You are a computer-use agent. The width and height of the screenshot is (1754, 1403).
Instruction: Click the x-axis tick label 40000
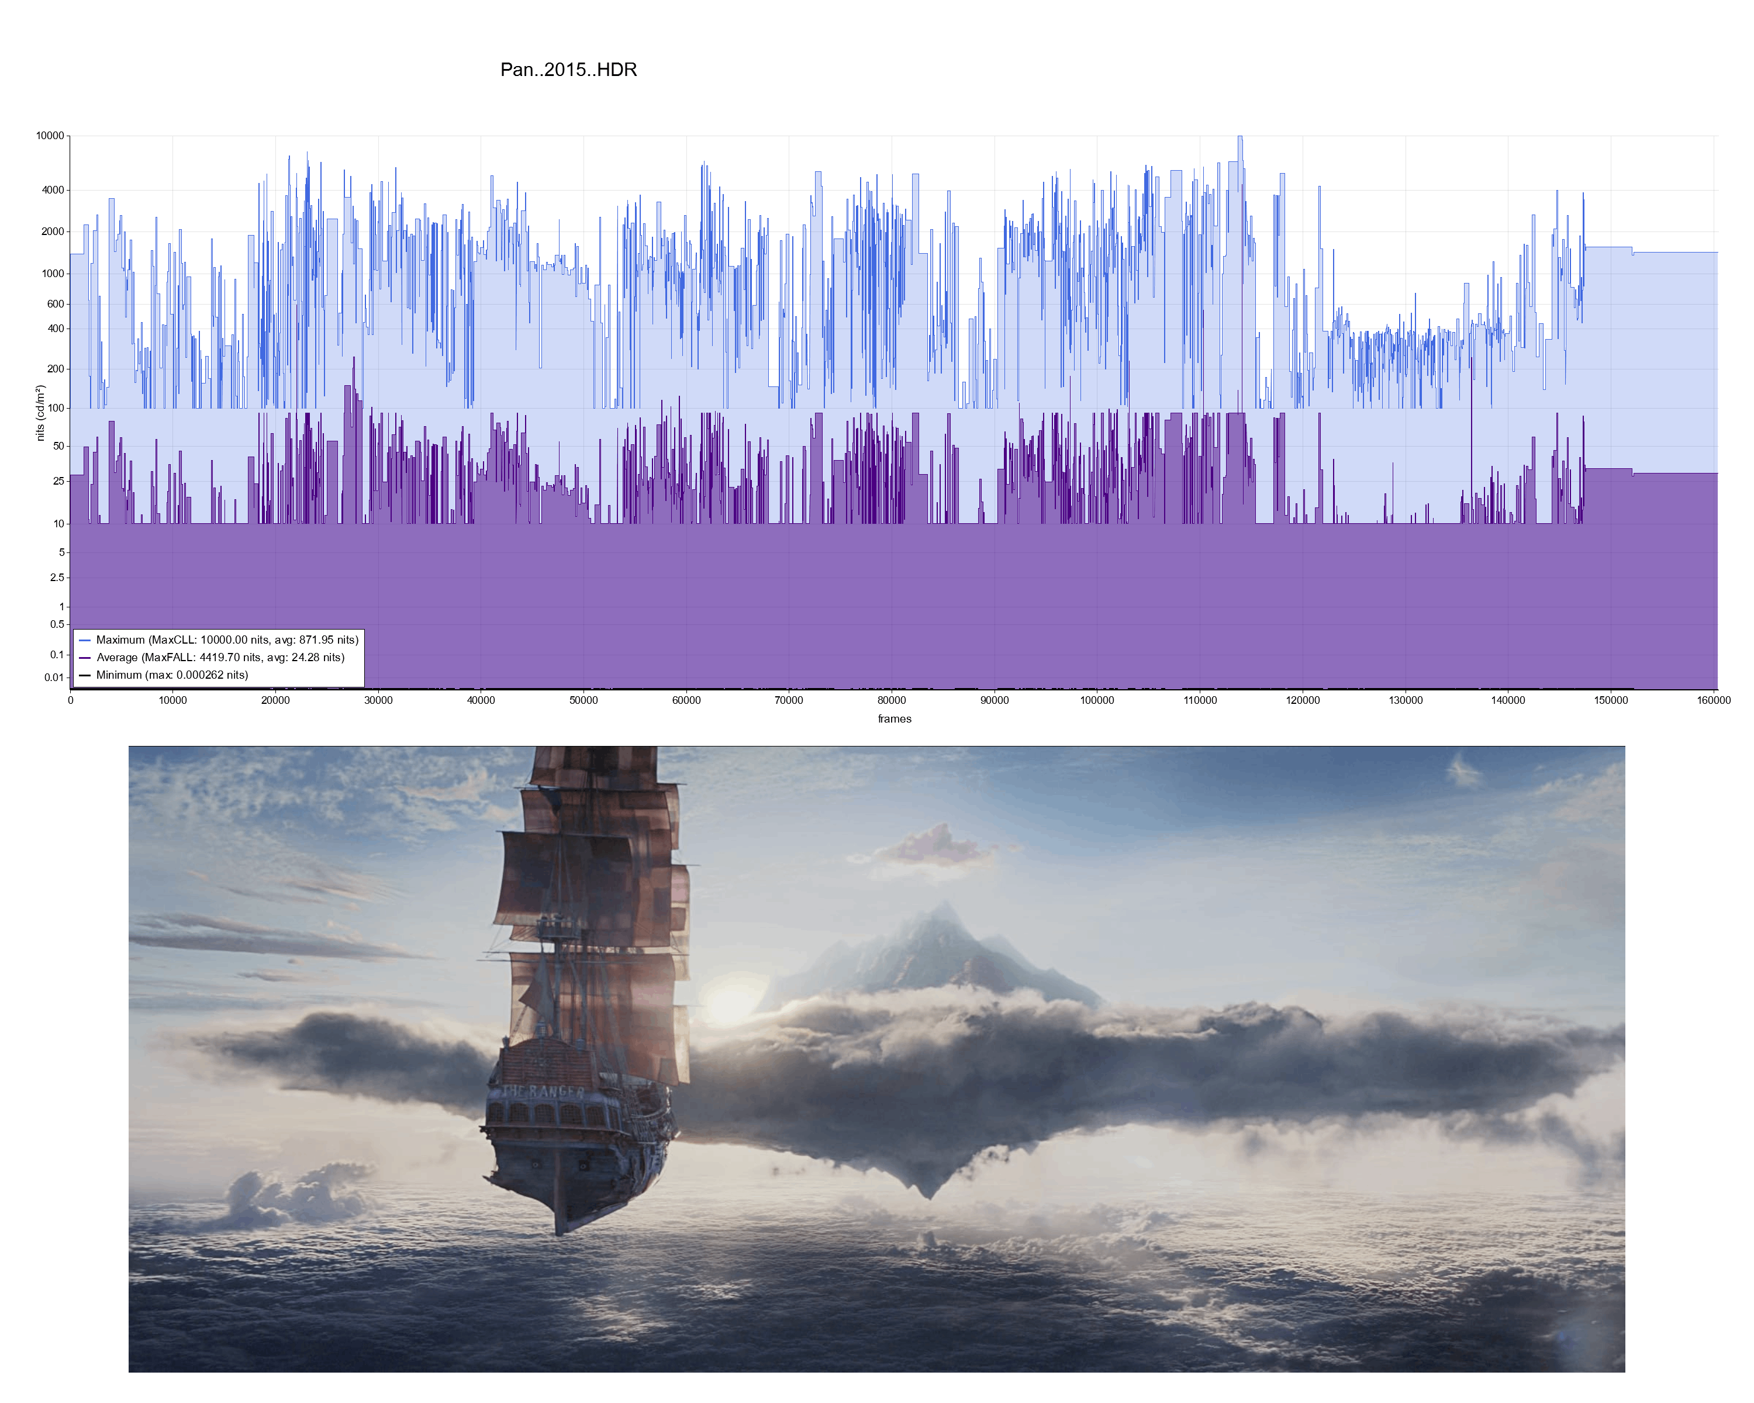(x=481, y=700)
